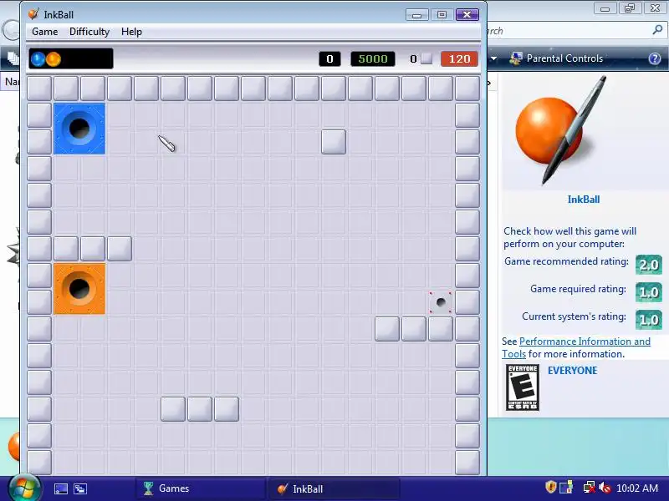
Task: Open the Difficulty menu
Action: 89,32
